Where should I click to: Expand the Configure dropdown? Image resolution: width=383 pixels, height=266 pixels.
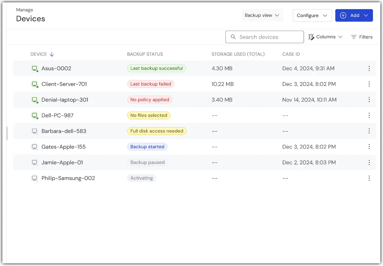pos(312,15)
